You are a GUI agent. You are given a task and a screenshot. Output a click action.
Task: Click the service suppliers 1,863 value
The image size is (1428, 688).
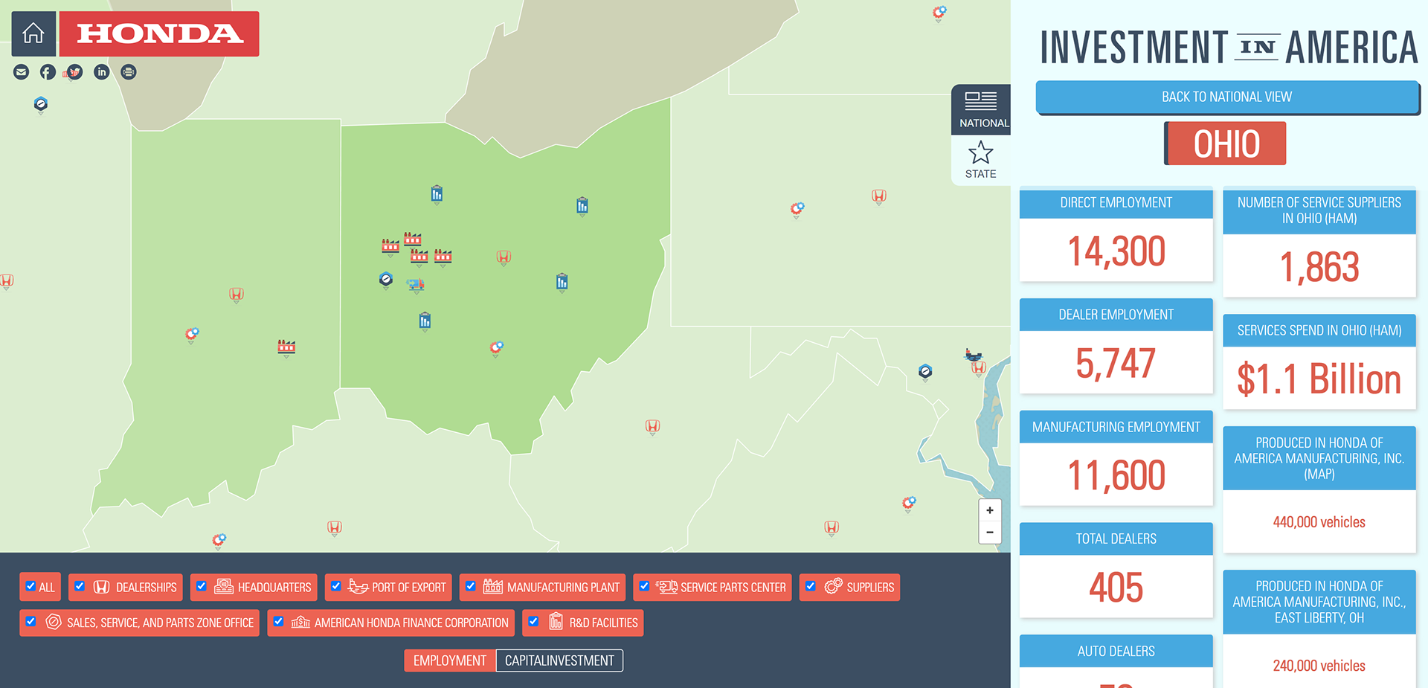click(x=1319, y=267)
